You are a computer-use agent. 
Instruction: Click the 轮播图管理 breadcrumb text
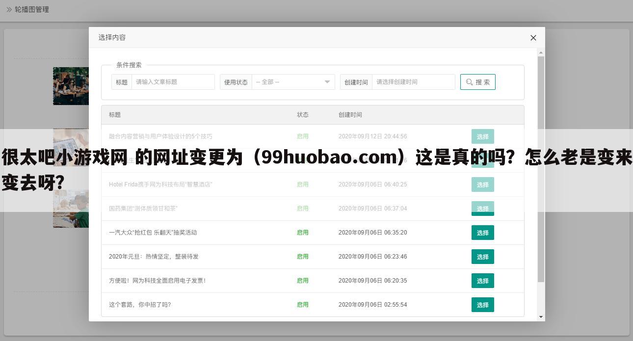[x=32, y=9]
